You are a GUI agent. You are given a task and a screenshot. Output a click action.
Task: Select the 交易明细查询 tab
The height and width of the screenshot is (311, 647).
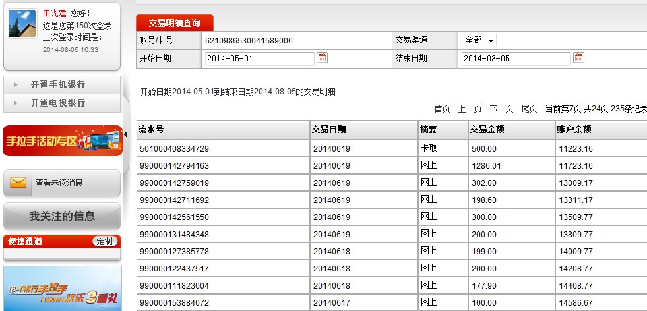click(x=174, y=23)
